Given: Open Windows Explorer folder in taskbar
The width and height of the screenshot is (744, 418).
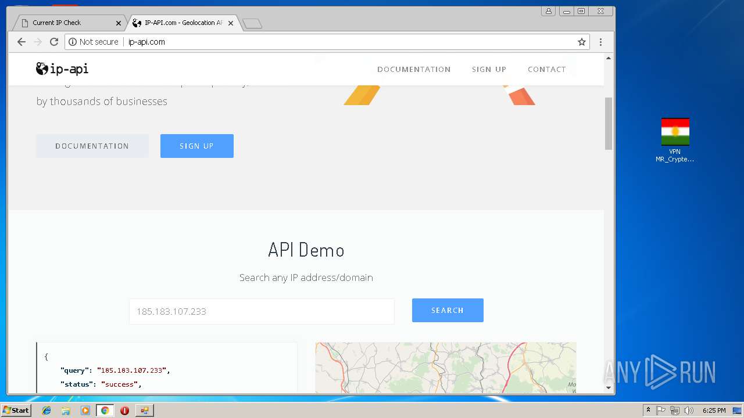Looking at the screenshot, I should coord(66,410).
